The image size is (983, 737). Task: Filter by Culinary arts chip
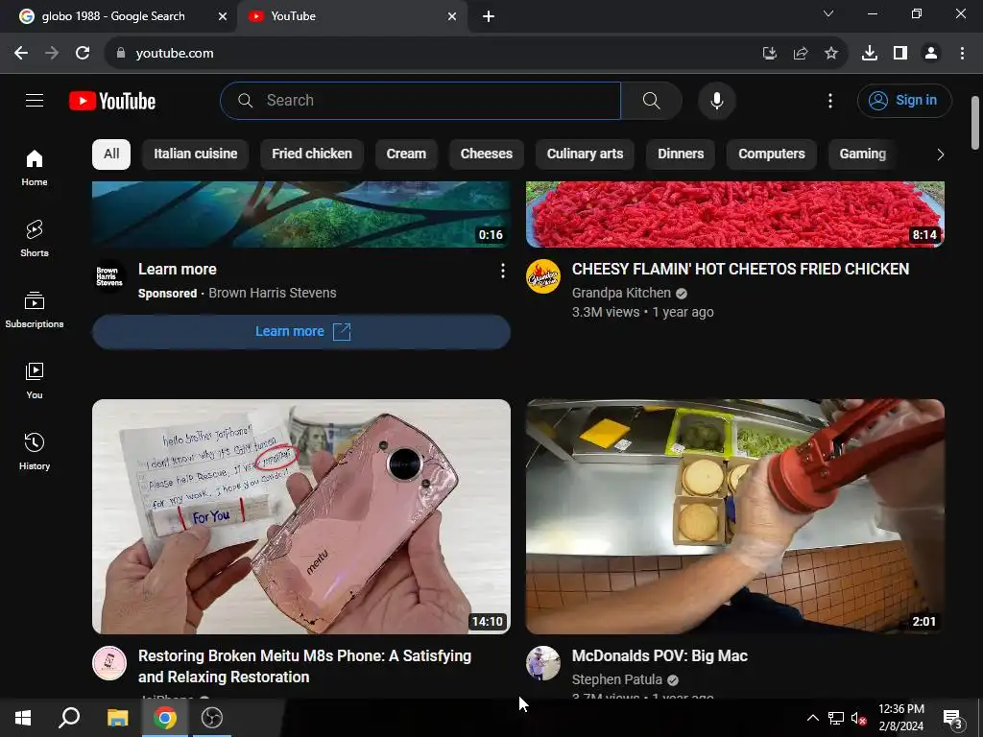(585, 155)
